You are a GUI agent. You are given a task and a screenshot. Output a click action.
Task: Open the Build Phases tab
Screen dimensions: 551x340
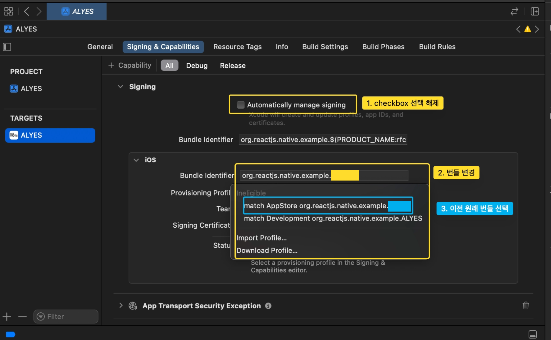point(384,47)
